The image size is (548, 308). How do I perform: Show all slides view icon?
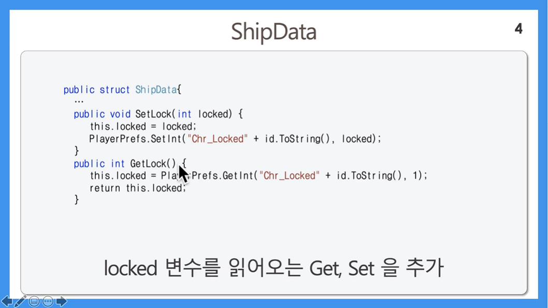pos(34,301)
